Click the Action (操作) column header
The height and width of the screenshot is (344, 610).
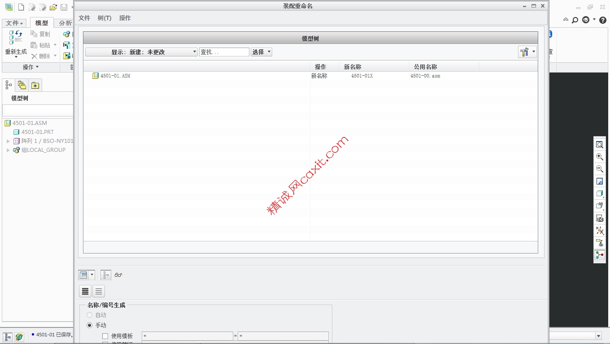coord(325,67)
